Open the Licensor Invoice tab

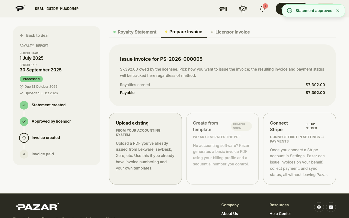[230, 32]
